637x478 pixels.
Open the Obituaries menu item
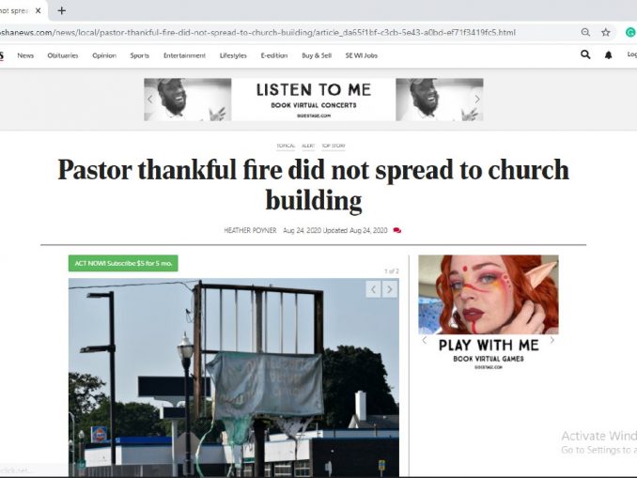click(63, 55)
